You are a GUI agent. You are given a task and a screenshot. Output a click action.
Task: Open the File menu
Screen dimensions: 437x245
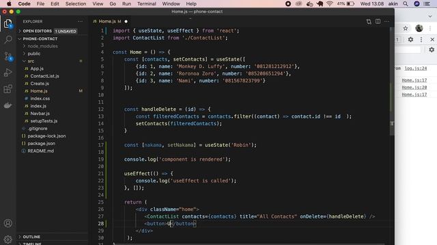pos(40,4)
